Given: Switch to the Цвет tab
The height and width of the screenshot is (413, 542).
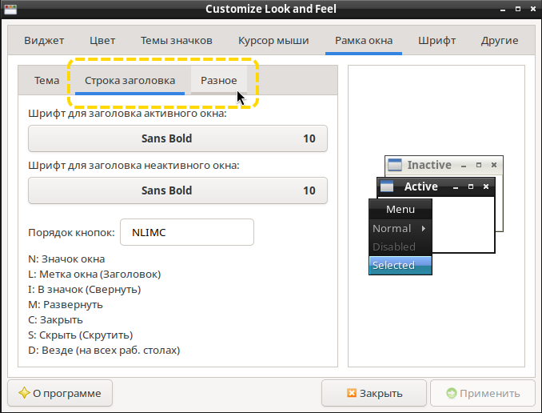Looking at the screenshot, I should coord(102,40).
